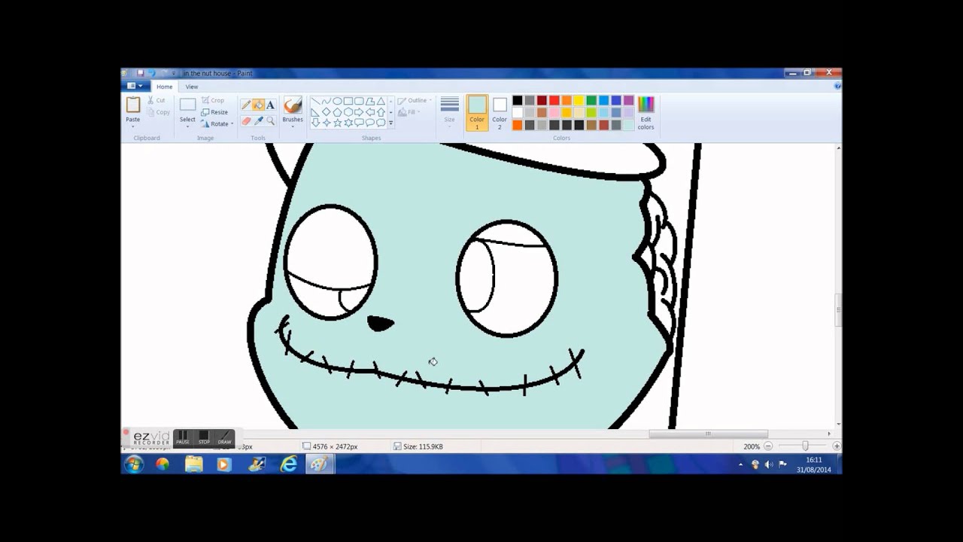
Task: Choose the Rounded rectangle shape
Action: pos(359,101)
